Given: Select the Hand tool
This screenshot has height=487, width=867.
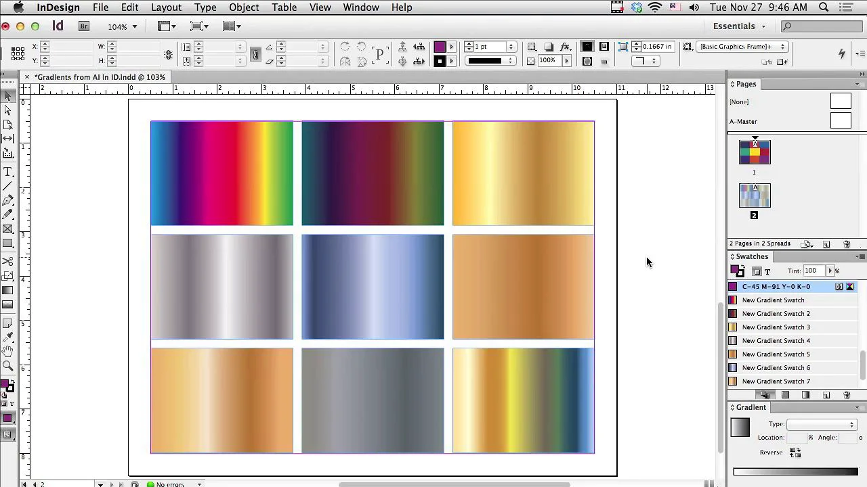Looking at the screenshot, I should [x=8, y=350].
